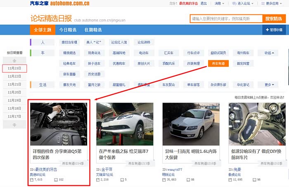This screenshot has height=187, width=289.
Task: Open the white Skoda Octavia interior thumbnail
Action: 191,124
